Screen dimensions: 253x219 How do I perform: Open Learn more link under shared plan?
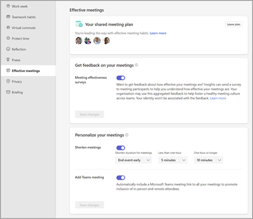[158, 33]
